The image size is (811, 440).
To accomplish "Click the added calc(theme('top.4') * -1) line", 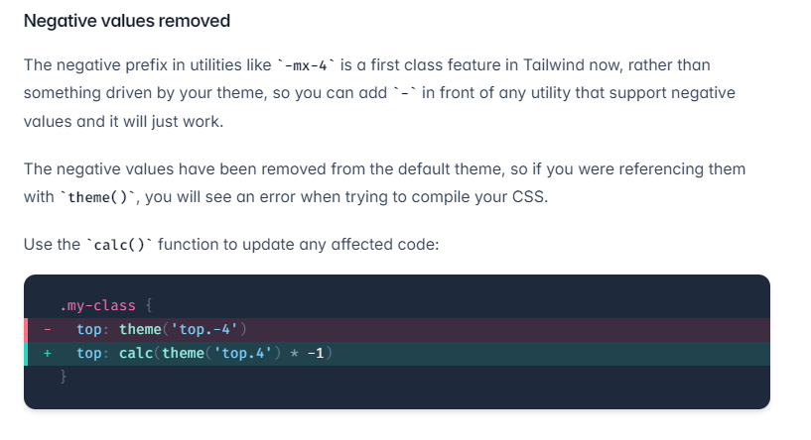I will click(397, 353).
